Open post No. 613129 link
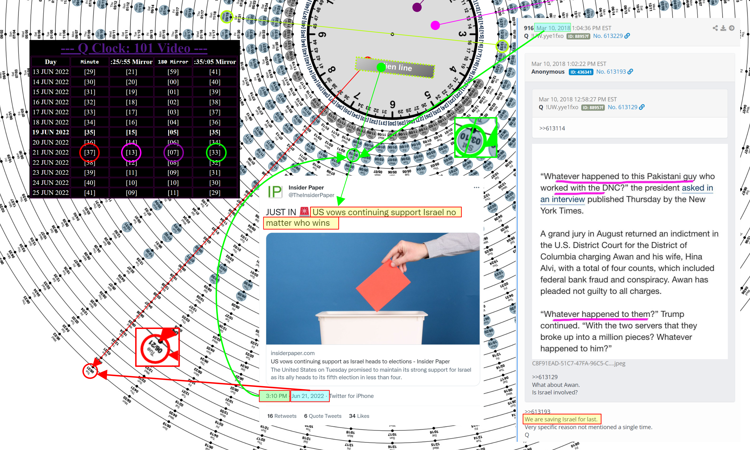750x450 pixels. 622,107
